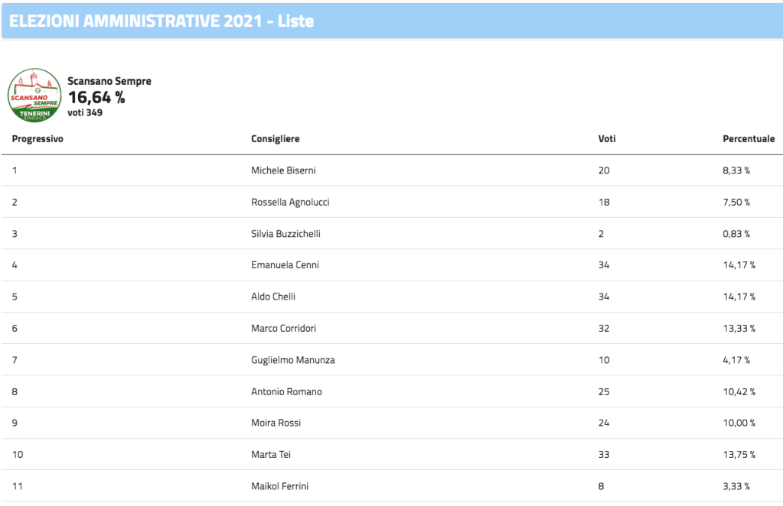
Task: Select candidate Rossella Agnolucci
Action: coord(290,203)
